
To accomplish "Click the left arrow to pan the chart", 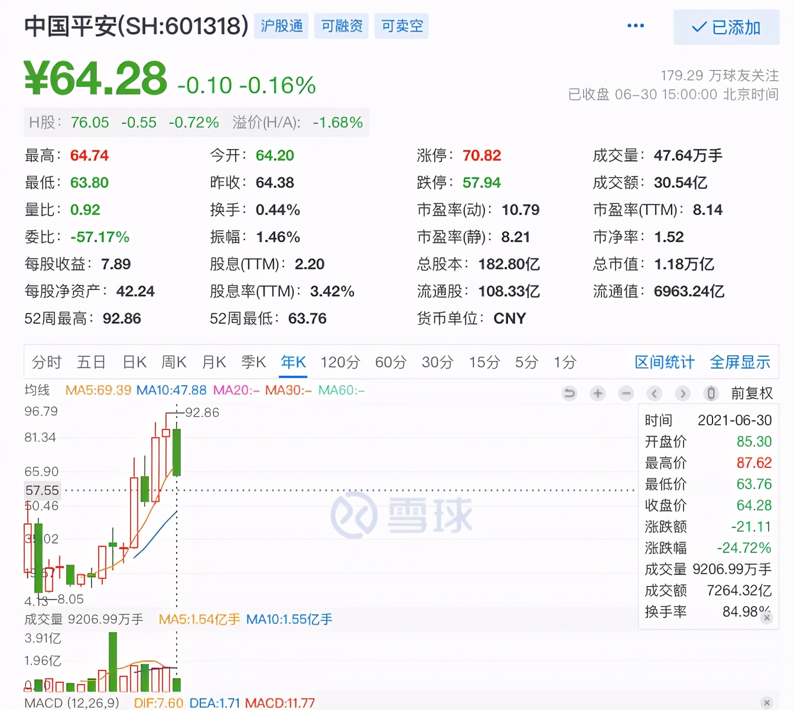I will (654, 393).
